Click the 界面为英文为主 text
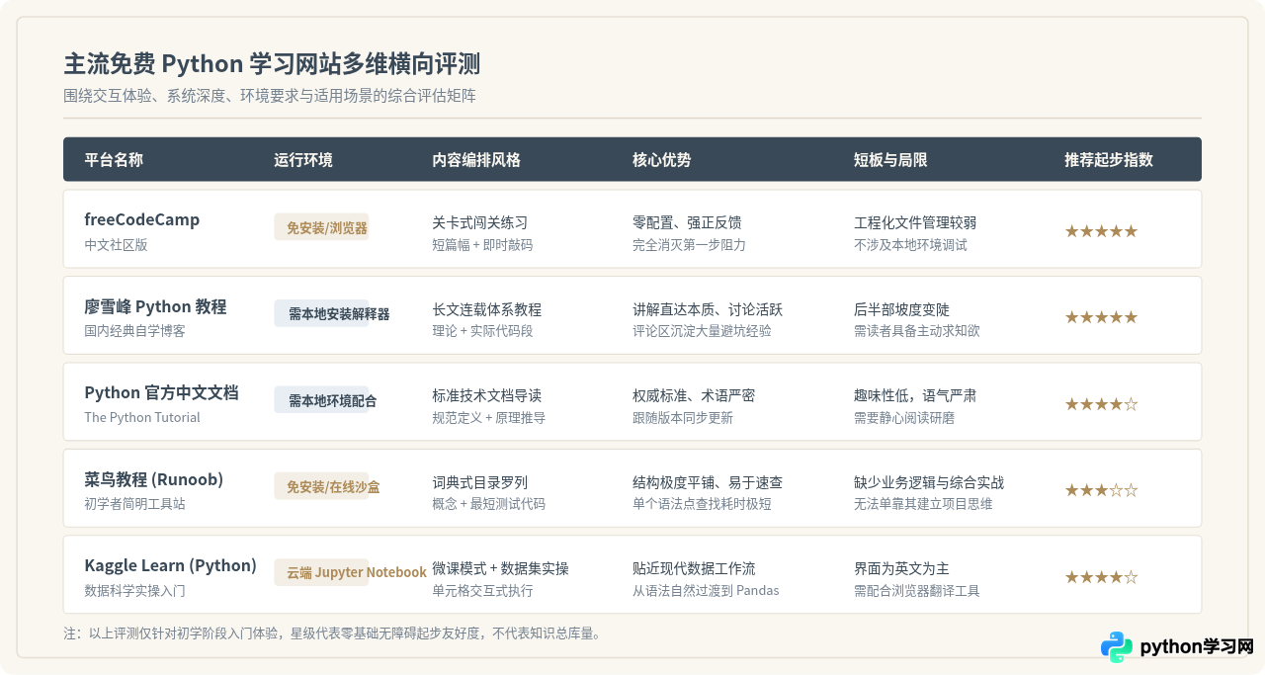Image resolution: width=1265 pixels, height=675 pixels. pos(901,568)
